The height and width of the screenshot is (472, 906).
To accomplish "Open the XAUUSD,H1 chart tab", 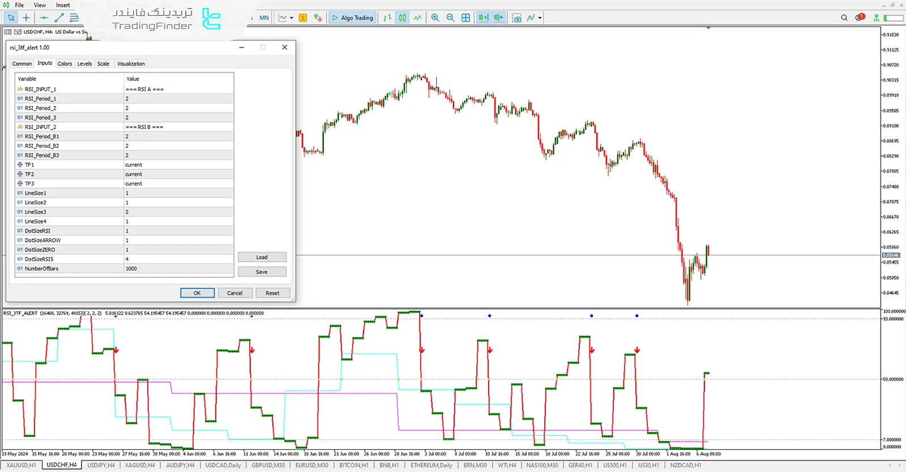I will coord(21,465).
